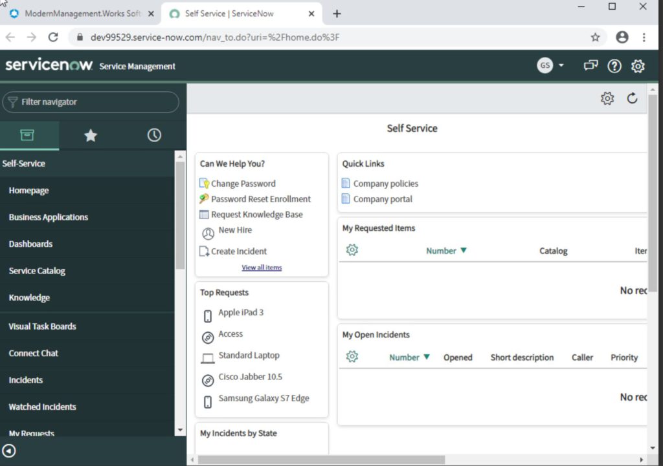Select the All applications navigator tab
Image resolution: width=663 pixels, height=466 pixels.
(x=27, y=135)
